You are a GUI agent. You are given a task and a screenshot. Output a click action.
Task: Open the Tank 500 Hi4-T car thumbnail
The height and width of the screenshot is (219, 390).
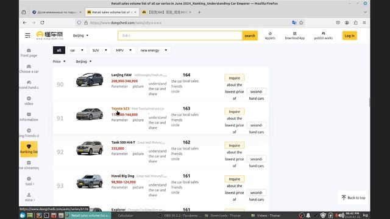tap(90, 148)
